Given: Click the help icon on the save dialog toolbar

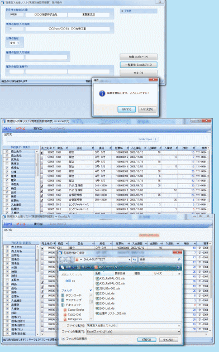Looking at the screenshot, I should [x=178, y=267].
